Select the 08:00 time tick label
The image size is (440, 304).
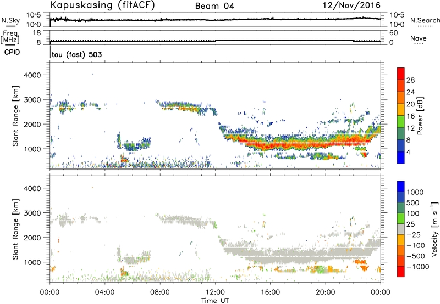tap(160, 292)
